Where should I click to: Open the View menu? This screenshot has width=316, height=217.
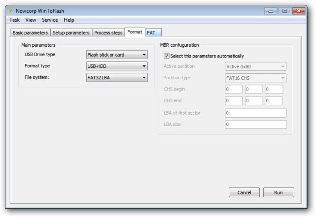pos(31,20)
